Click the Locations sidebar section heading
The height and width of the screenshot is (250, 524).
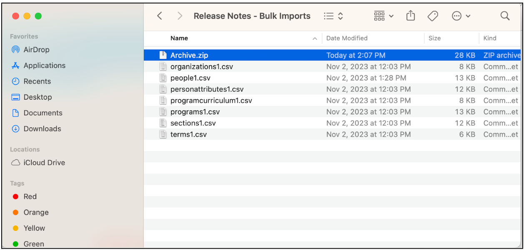pyautogui.click(x=25, y=149)
